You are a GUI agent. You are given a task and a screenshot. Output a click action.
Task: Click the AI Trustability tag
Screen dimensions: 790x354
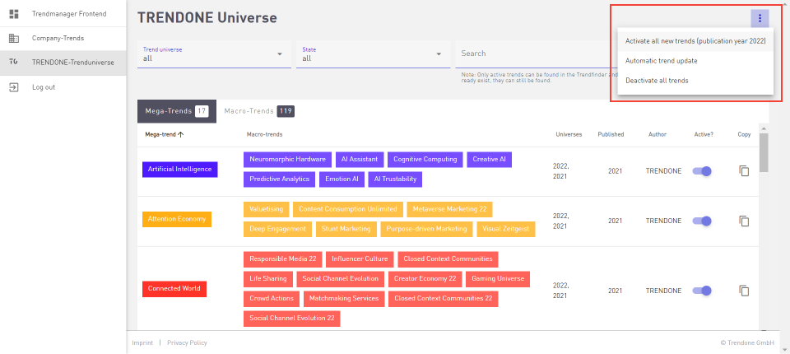click(395, 179)
